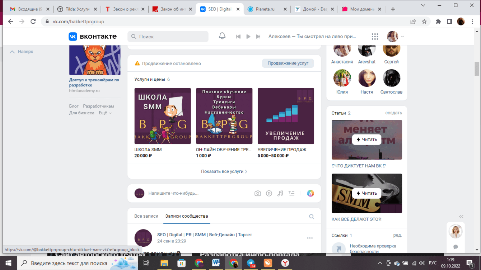Open the article editor icon in the composer
481x270 pixels.
291,193
